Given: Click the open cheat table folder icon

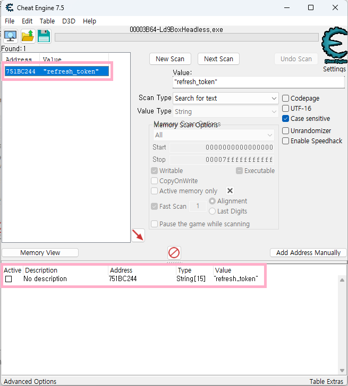Looking at the screenshot, I should tap(28, 36).
